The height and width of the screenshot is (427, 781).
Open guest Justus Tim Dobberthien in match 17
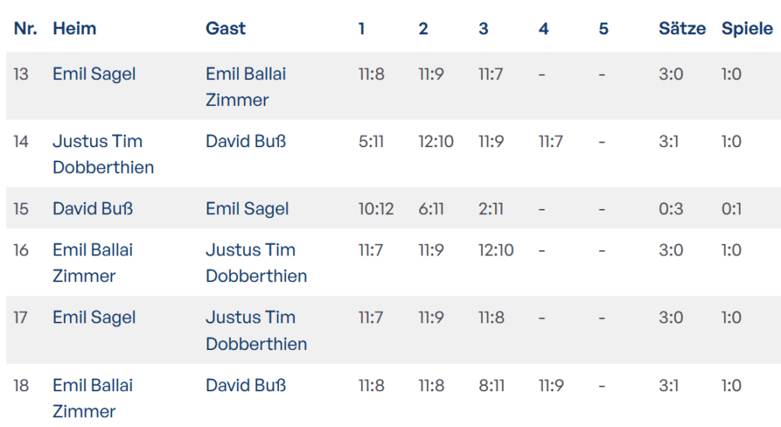256,330
